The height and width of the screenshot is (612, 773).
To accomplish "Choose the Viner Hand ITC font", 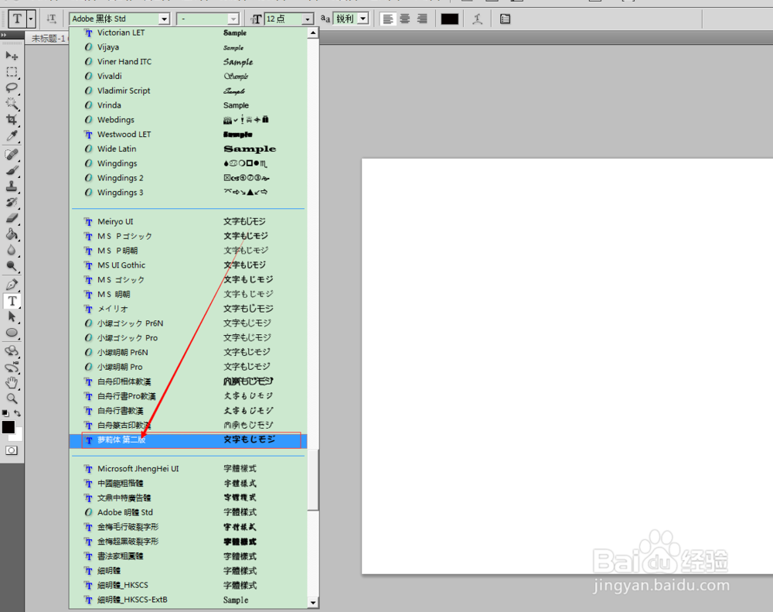I will click(x=189, y=62).
